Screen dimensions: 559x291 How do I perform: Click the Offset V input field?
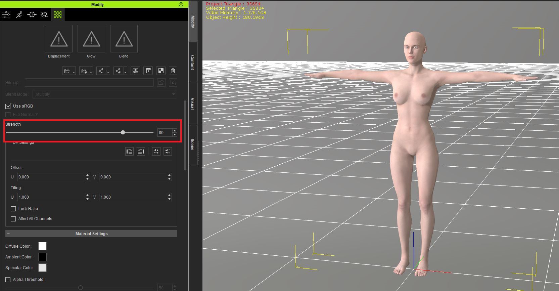point(133,177)
